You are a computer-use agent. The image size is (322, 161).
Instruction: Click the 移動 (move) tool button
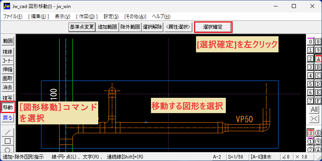tap(8, 107)
